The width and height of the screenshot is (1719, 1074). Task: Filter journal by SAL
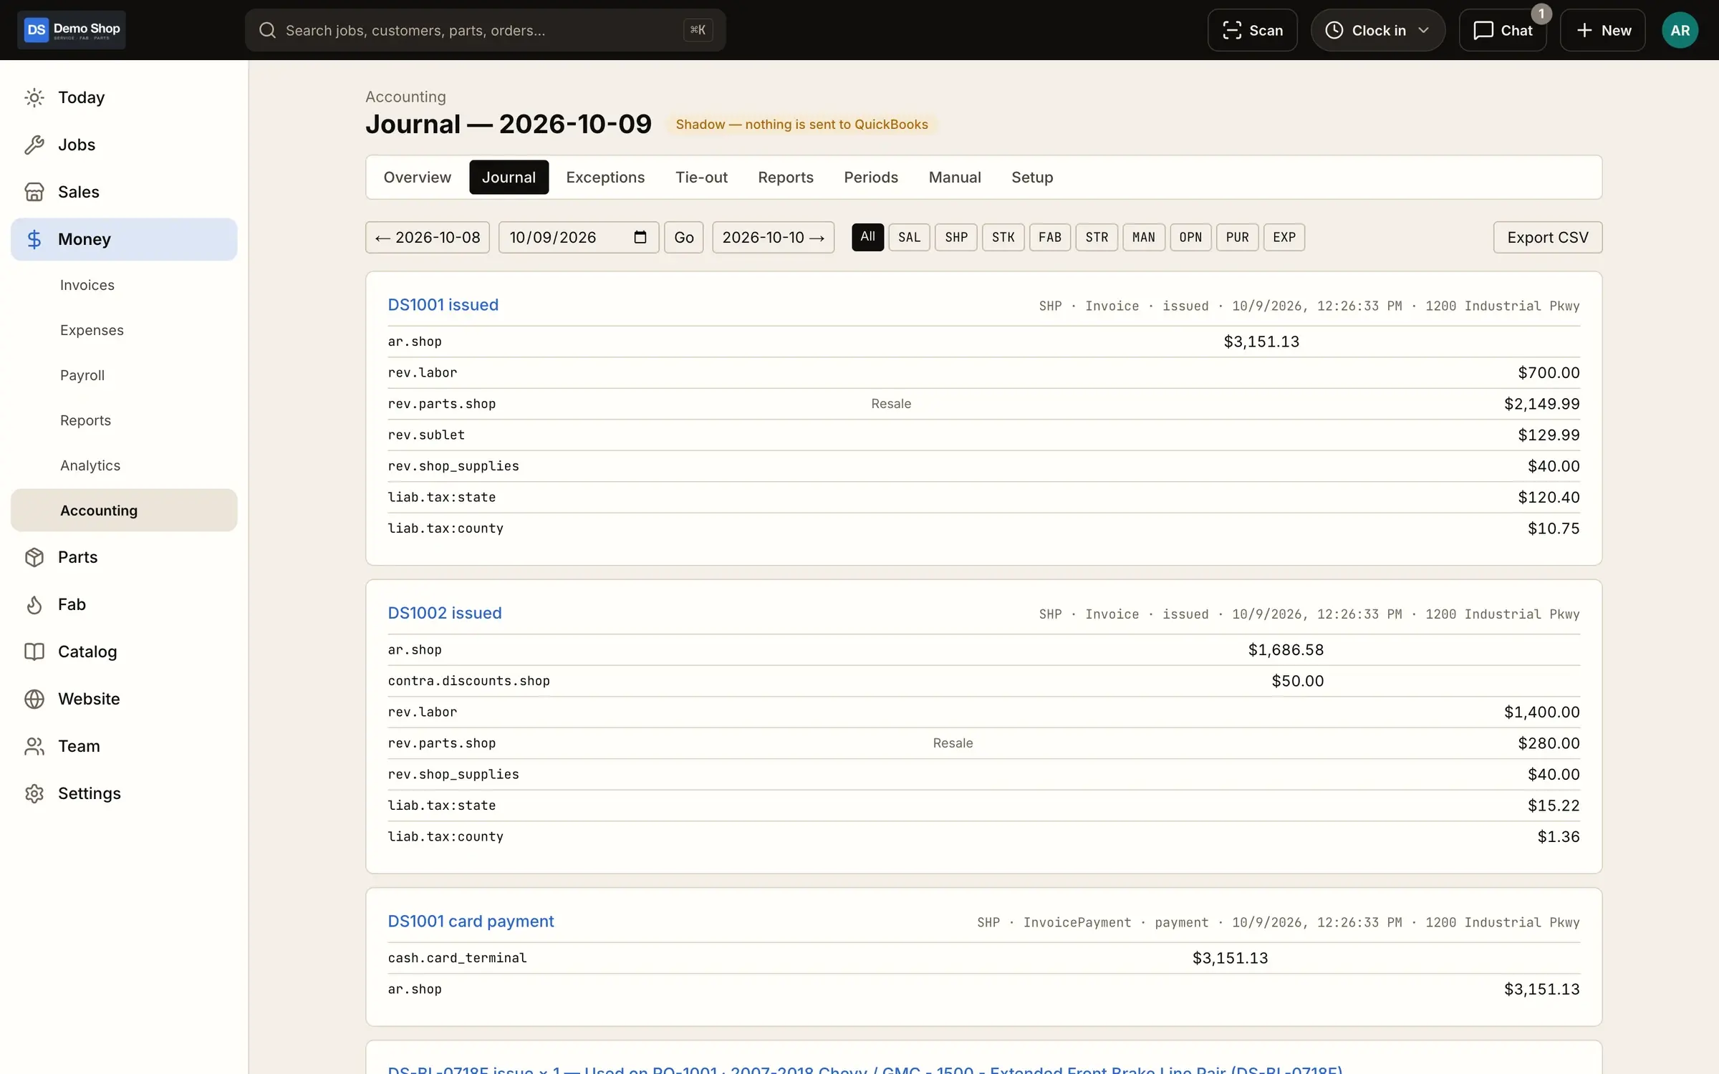click(909, 237)
